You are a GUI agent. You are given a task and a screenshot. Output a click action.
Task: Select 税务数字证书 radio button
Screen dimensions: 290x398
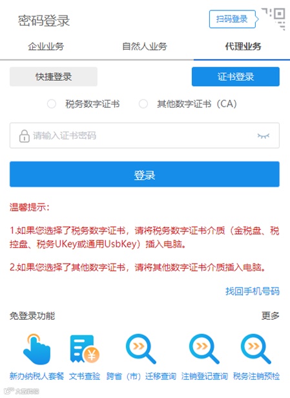(x=52, y=104)
